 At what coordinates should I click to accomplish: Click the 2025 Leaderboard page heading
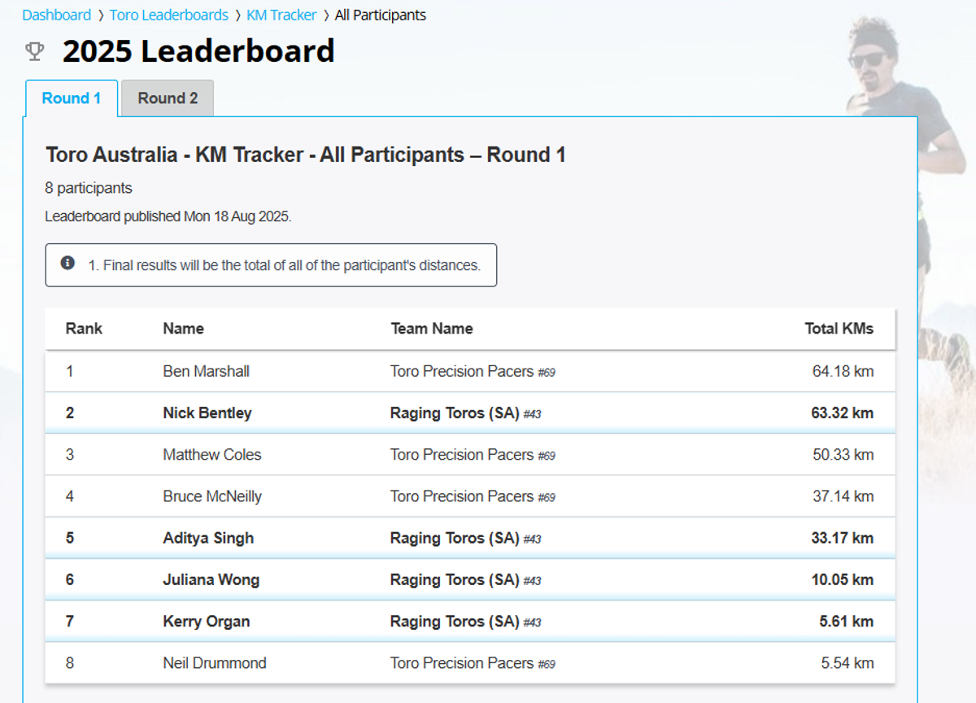[198, 51]
